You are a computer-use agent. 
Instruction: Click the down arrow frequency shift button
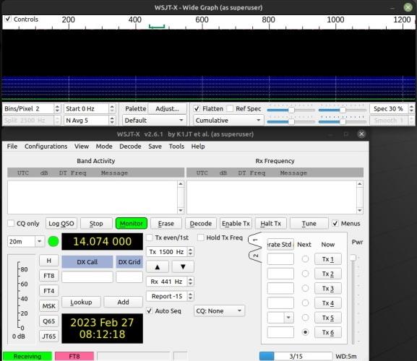coord(183,267)
